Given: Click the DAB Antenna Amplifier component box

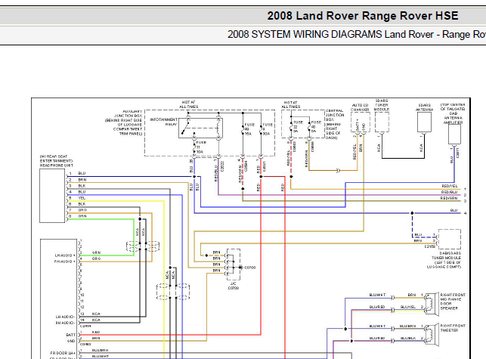Looking at the screenshot, I should [454, 134].
